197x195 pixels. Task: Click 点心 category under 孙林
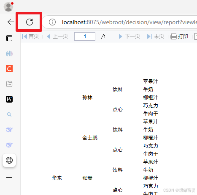118,109
